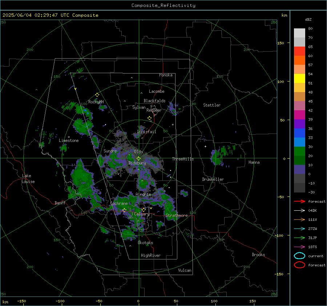Screen dimensions: 327x306
Task: Click the Innisfail city label
Action: pyautogui.click(x=146, y=132)
